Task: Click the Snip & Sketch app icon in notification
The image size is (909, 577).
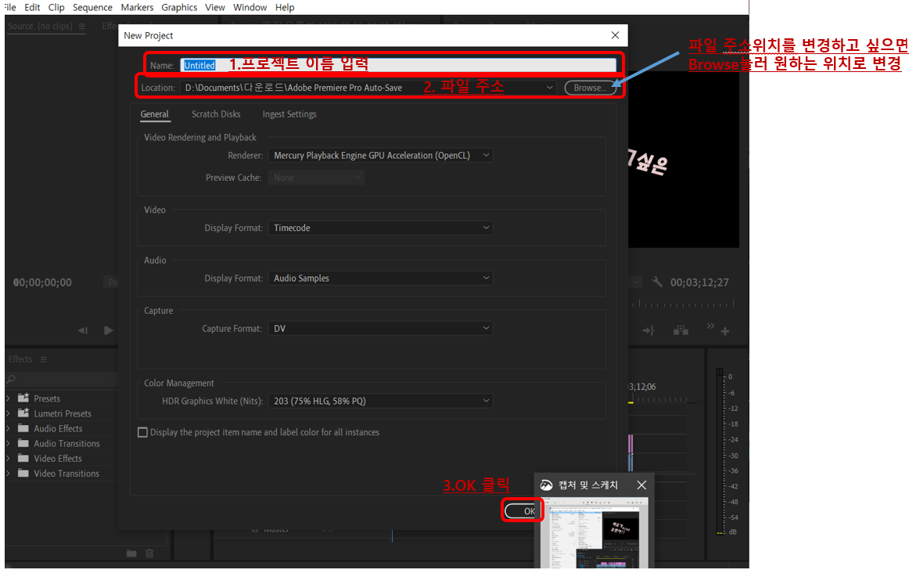Action: (x=546, y=485)
